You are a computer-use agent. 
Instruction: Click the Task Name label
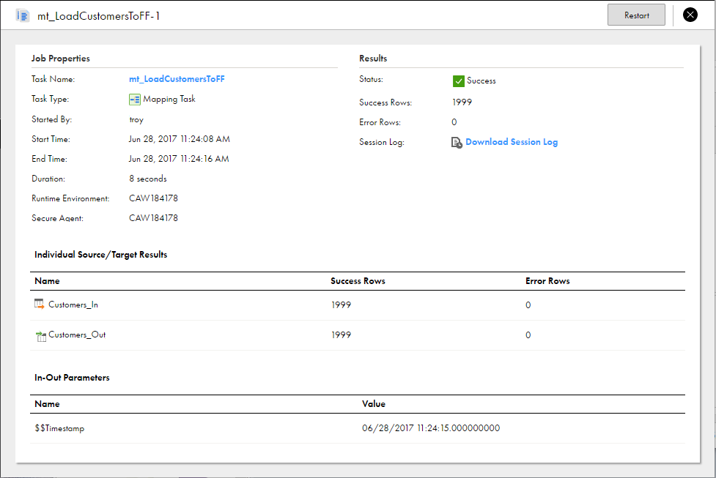click(53, 79)
